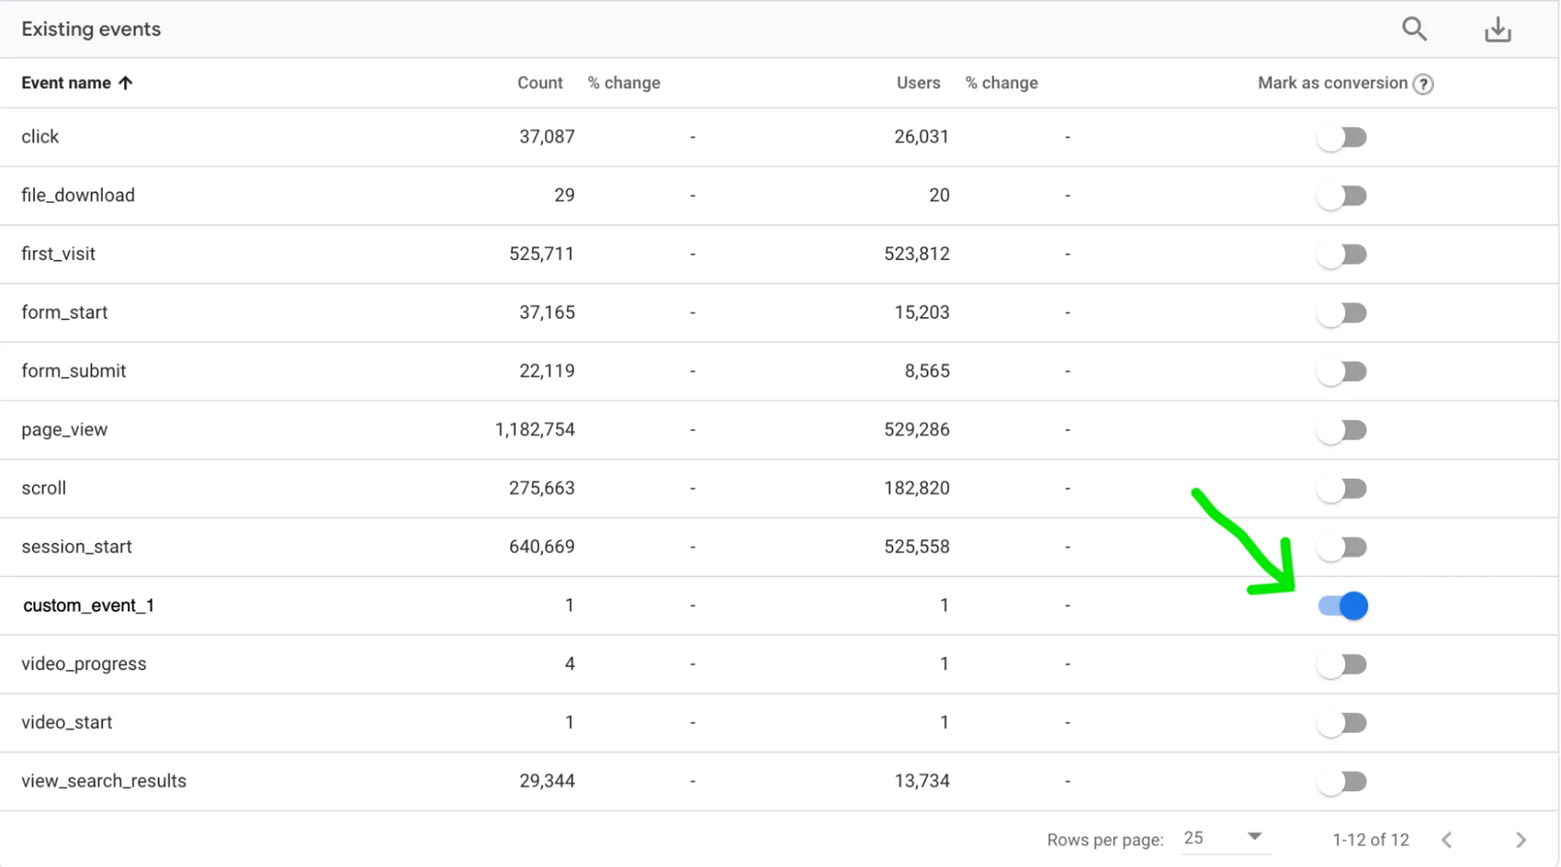Enable conversion for video_progress
Screen dimensions: 1561x867
pyautogui.click(x=1342, y=665)
